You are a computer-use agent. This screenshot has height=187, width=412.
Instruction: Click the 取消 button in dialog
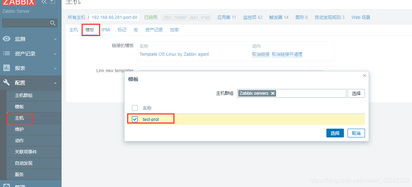(x=356, y=133)
